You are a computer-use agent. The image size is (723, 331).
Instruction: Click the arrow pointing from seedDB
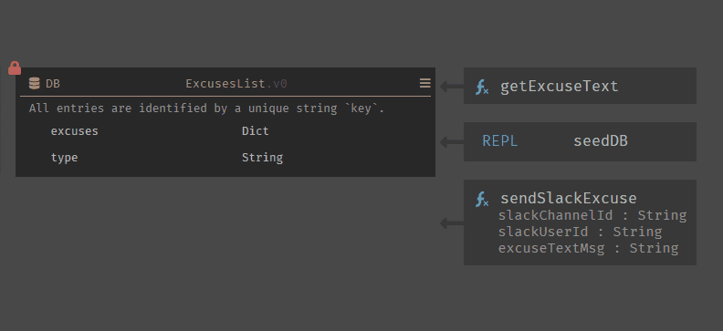coord(451,141)
